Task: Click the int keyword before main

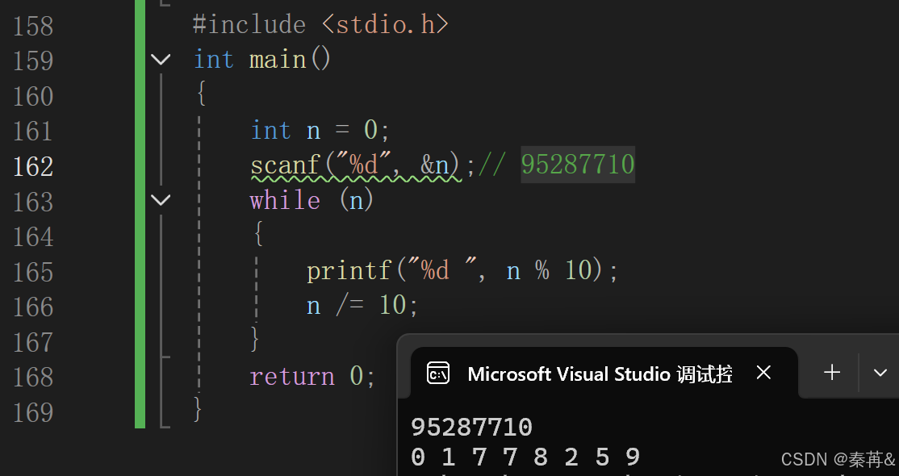Action: pos(213,60)
